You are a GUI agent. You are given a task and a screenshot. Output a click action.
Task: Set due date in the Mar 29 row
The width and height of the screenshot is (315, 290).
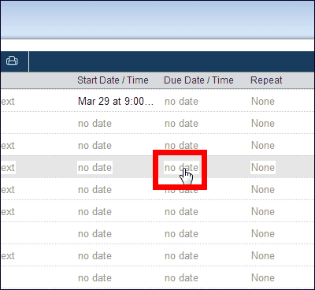click(181, 102)
